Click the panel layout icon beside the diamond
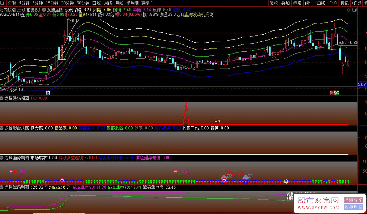 [355, 10]
